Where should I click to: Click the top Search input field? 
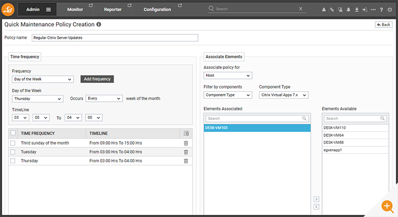tap(256, 9)
